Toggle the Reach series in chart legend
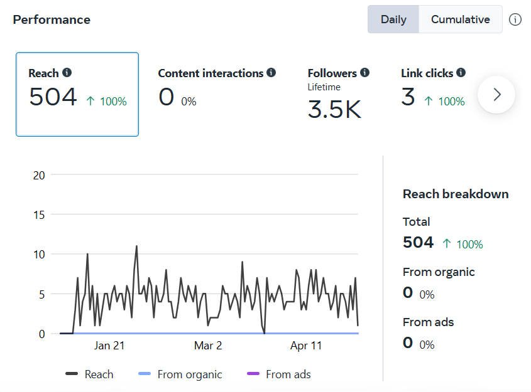 pos(90,374)
